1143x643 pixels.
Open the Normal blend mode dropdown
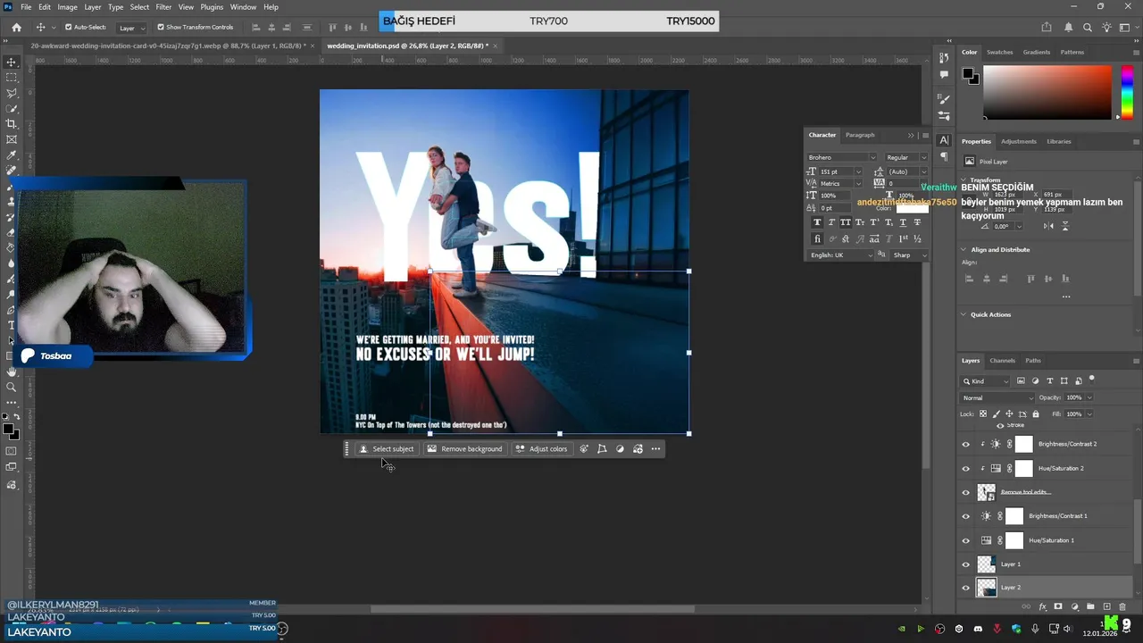coord(997,397)
